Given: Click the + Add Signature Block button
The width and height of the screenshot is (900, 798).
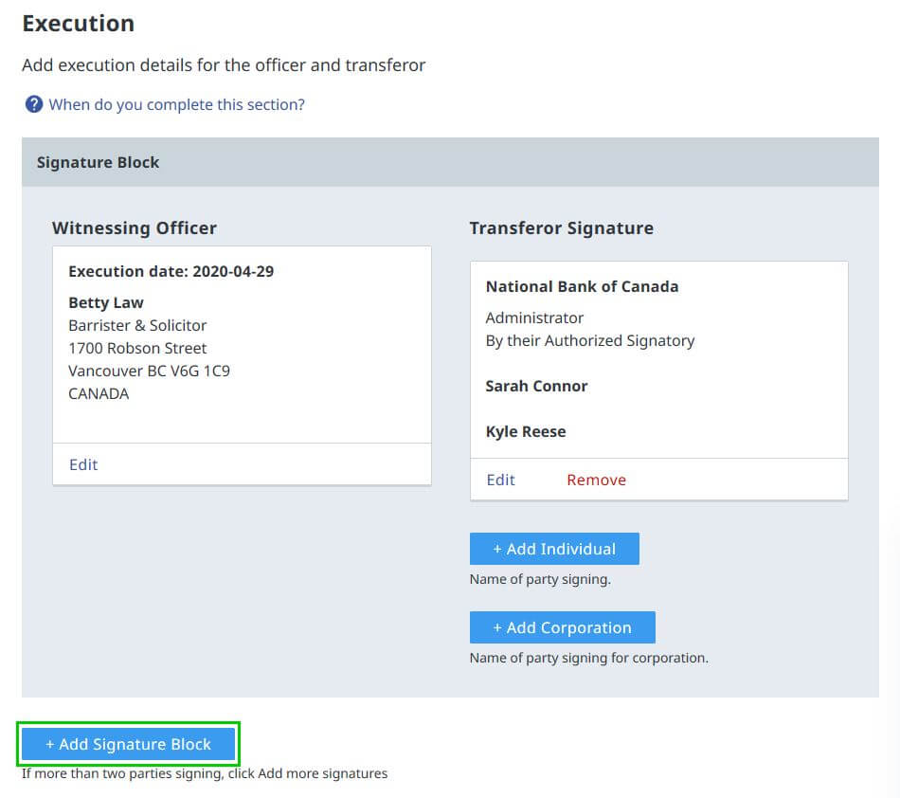Looking at the screenshot, I should coord(129,744).
